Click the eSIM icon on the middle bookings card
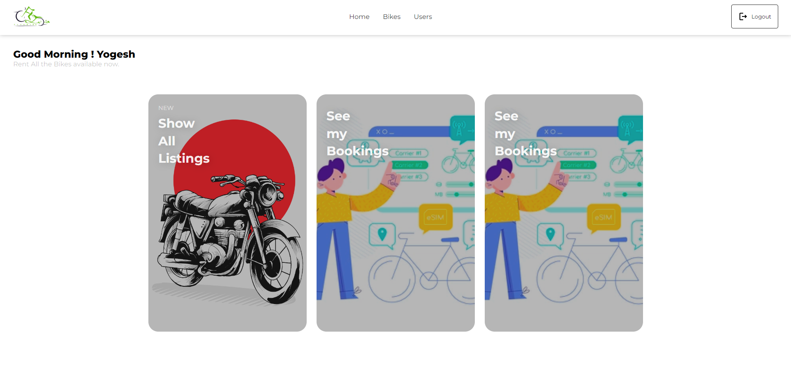This screenshot has width=791, height=379. (436, 218)
